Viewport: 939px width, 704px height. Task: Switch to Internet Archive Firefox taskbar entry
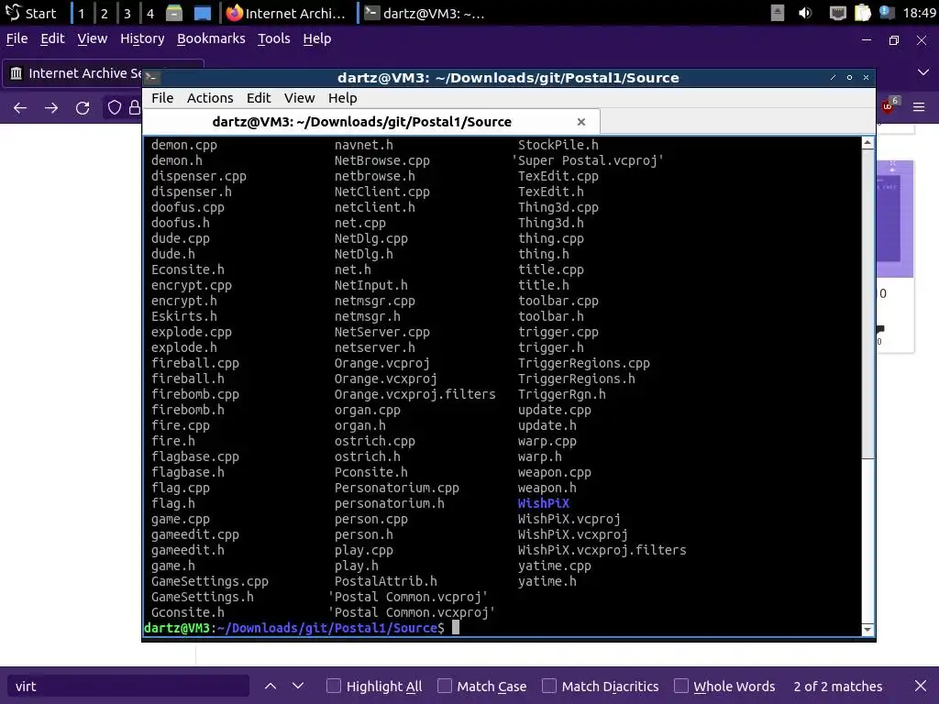(x=286, y=13)
